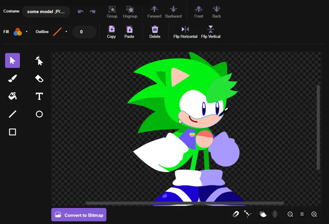Ungroup the selected shapes
Viewport: 329px width, 224px height.
(130, 12)
